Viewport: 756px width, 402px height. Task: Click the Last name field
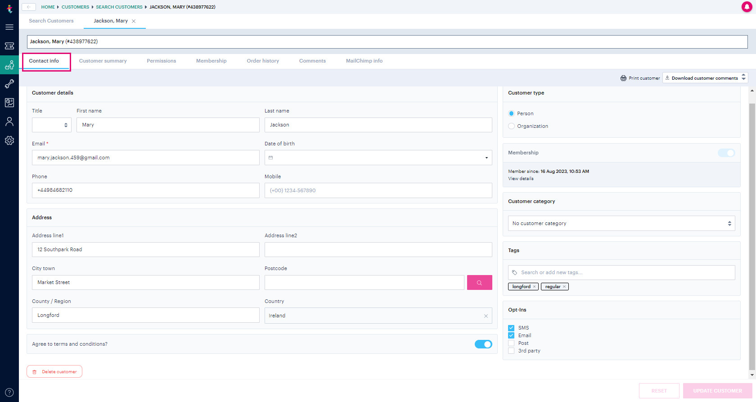(378, 125)
